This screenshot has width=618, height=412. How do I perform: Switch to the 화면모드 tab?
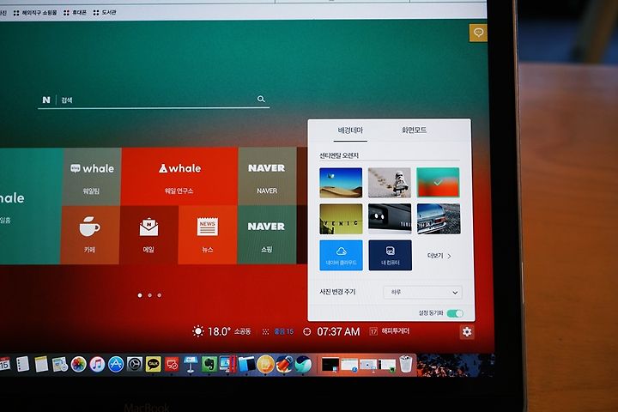coord(415,130)
